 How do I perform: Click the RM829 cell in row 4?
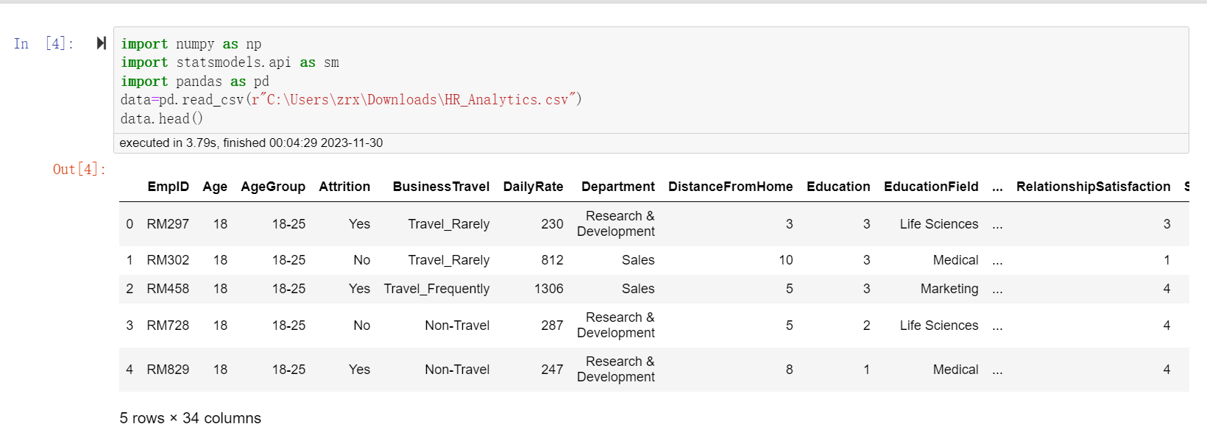168,370
